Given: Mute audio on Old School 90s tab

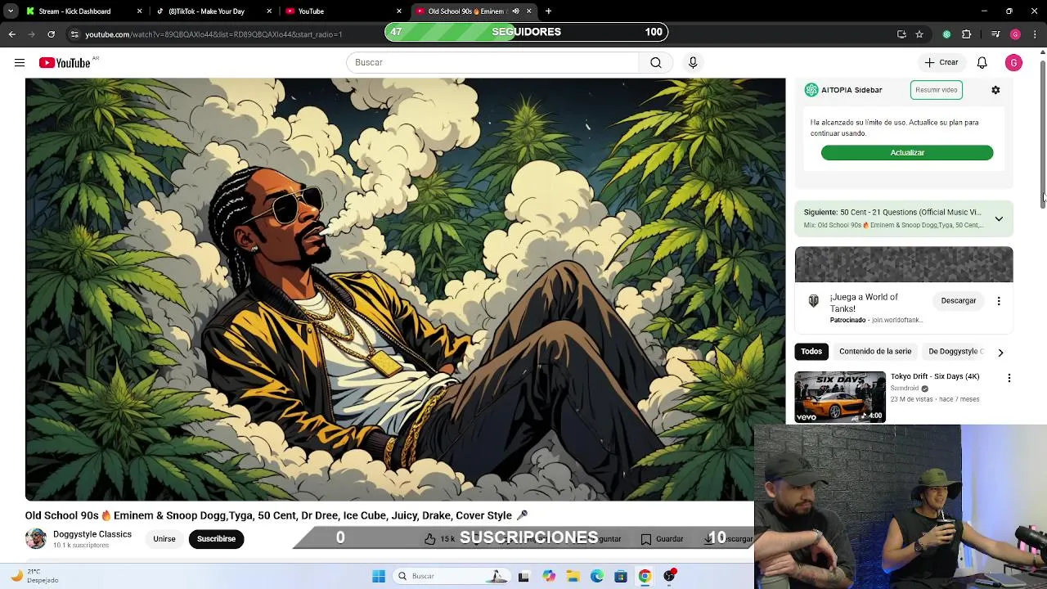Looking at the screenshot, I should click(515, 11).
